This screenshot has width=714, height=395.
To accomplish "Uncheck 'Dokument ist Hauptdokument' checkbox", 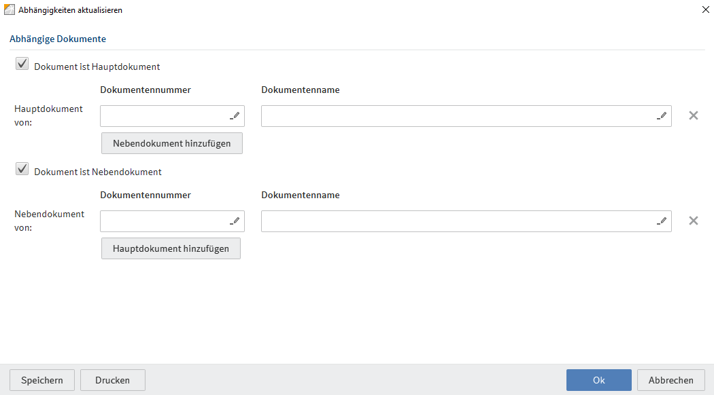I will tap(22, 64).
